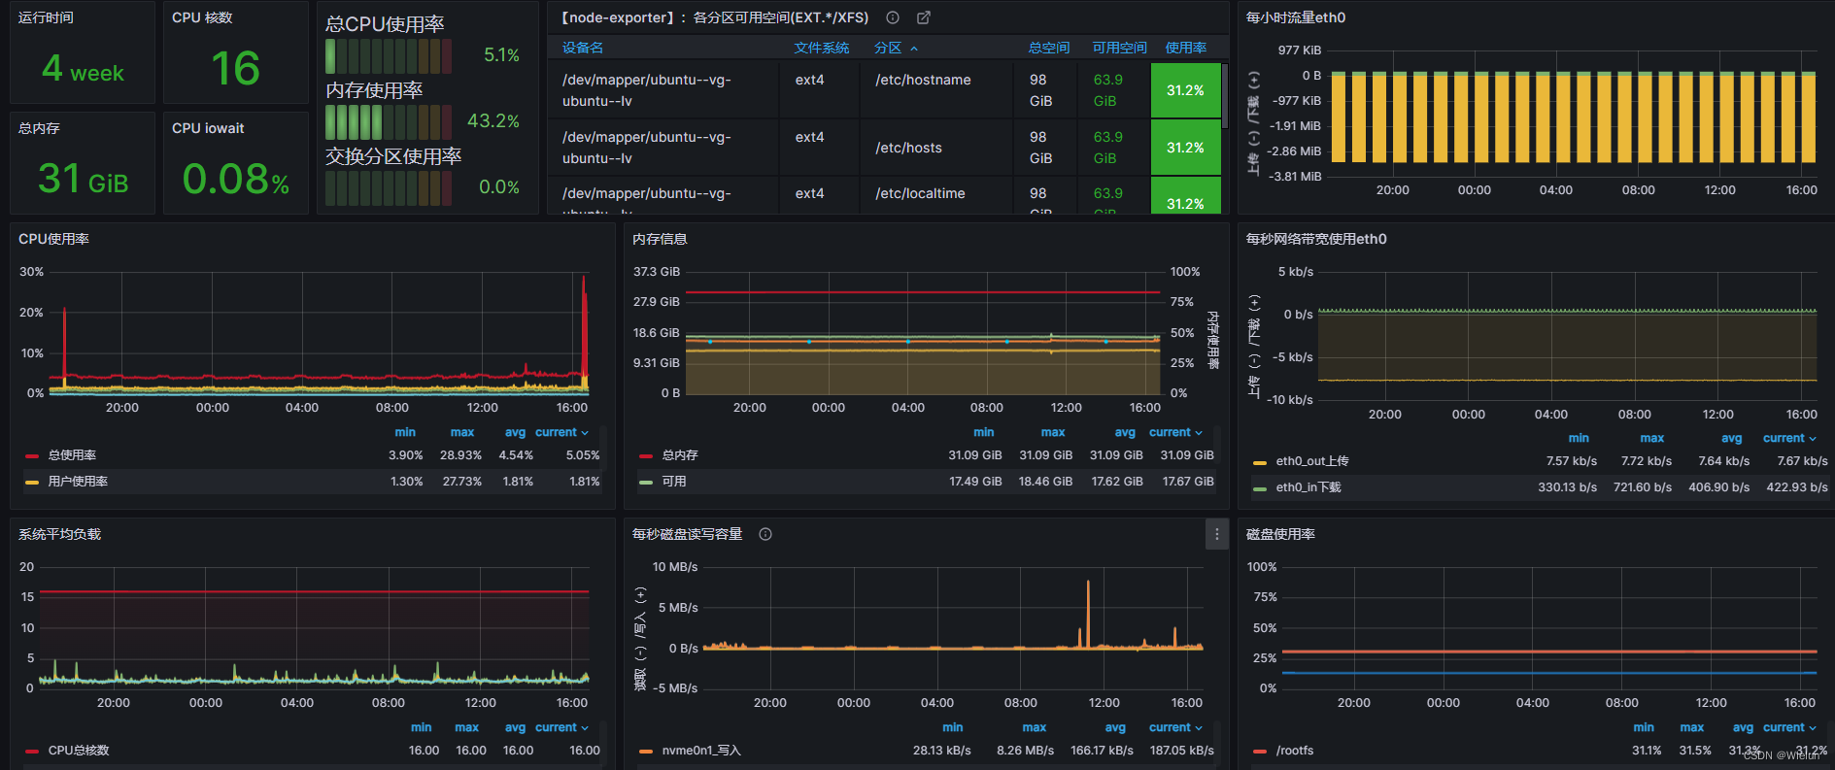
Task: Sort the table by the 使用率 column
Action: coord(1186,48)
